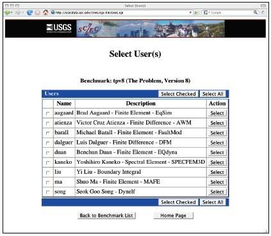
Task: Check the atienza user checkbox
Action: click(x=47, y=123)
